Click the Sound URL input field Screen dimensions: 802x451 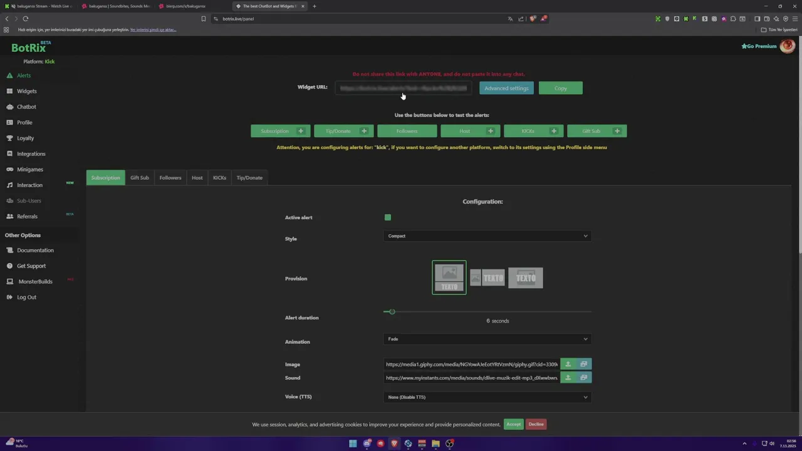point(472,378)
